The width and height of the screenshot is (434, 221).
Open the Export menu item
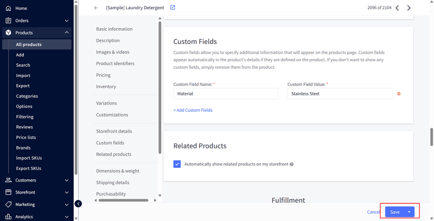(x=23, y=86)
